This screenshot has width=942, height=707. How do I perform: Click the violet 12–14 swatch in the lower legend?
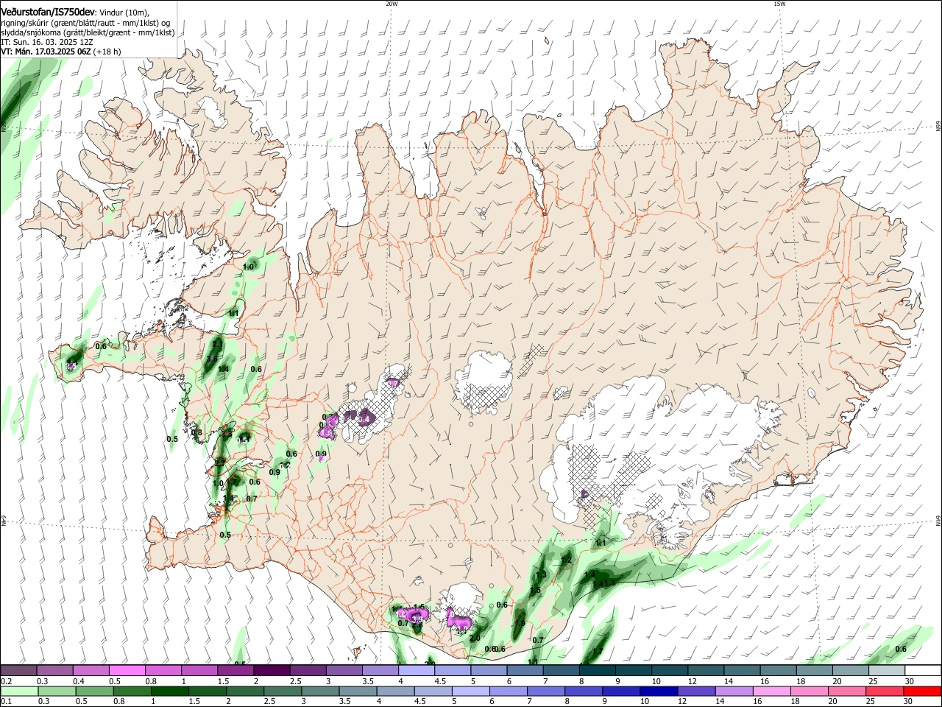(696, 691)
